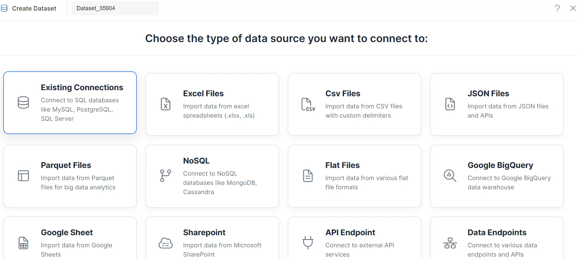Close the Create Dataset dialog
577x262 pixels.
pos(573,8)
